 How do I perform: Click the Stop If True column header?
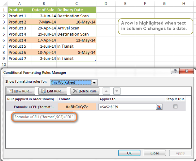click(175, 99)
